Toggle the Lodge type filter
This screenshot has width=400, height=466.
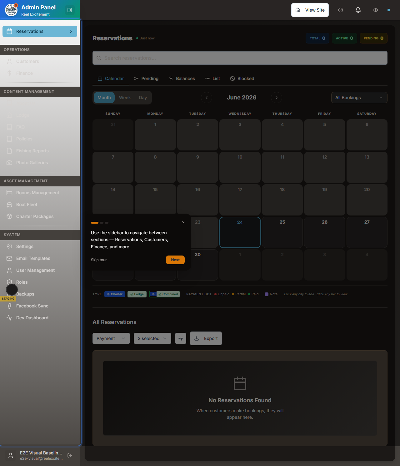pos(137,294)
